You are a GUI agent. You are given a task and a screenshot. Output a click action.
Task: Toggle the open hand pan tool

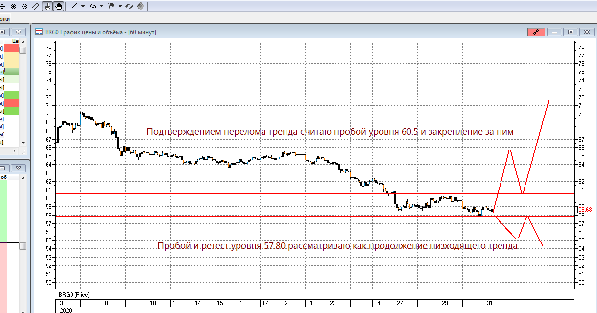[58, 6]
